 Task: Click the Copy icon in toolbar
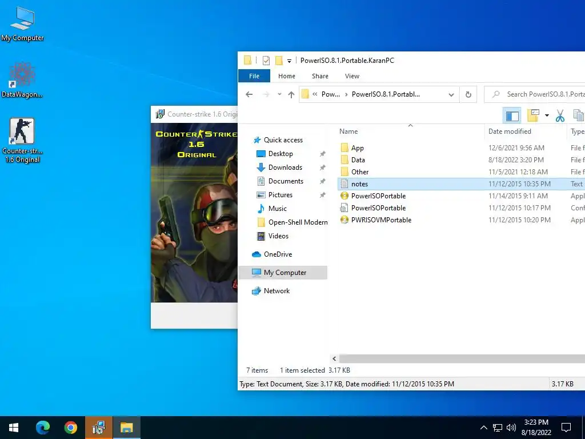pyautogui.click(x=579, y=115)
